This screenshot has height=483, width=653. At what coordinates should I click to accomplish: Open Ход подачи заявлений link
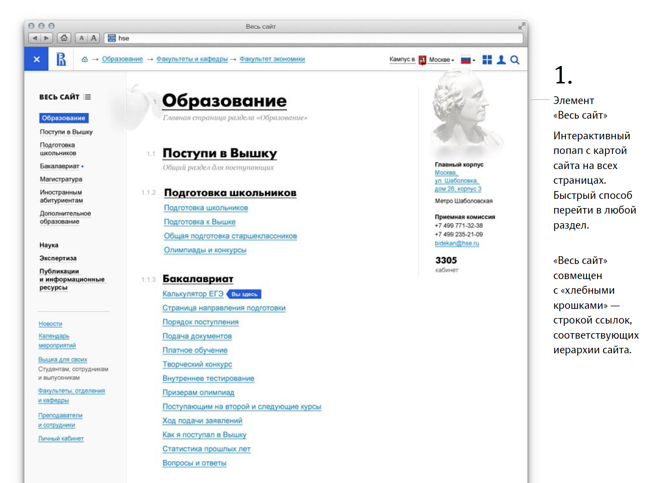(203, 421)
